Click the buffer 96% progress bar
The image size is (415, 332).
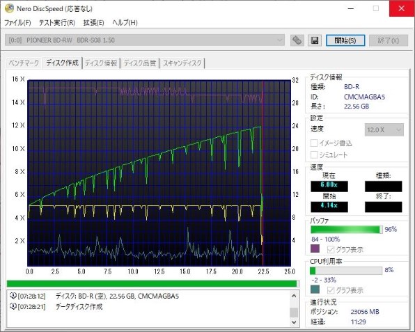point(347,230)
